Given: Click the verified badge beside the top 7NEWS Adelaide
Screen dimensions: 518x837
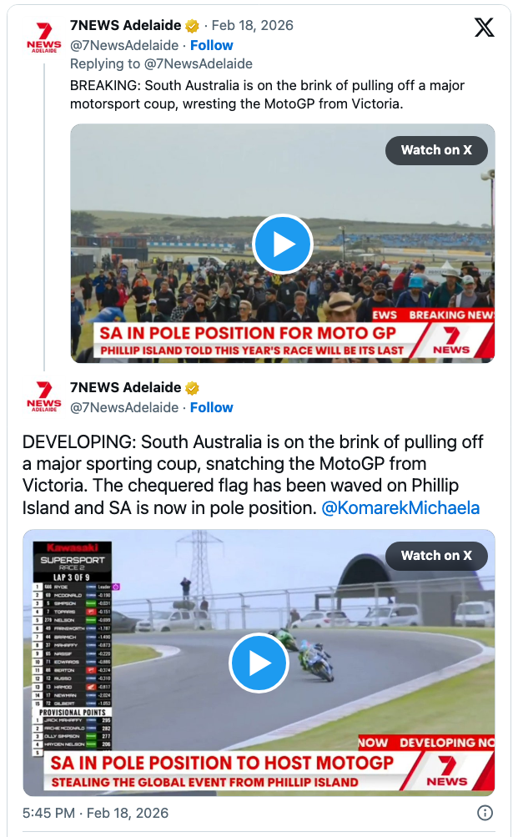Looking at the screenshot, I should pyautogui.click(x=193, y=25).
